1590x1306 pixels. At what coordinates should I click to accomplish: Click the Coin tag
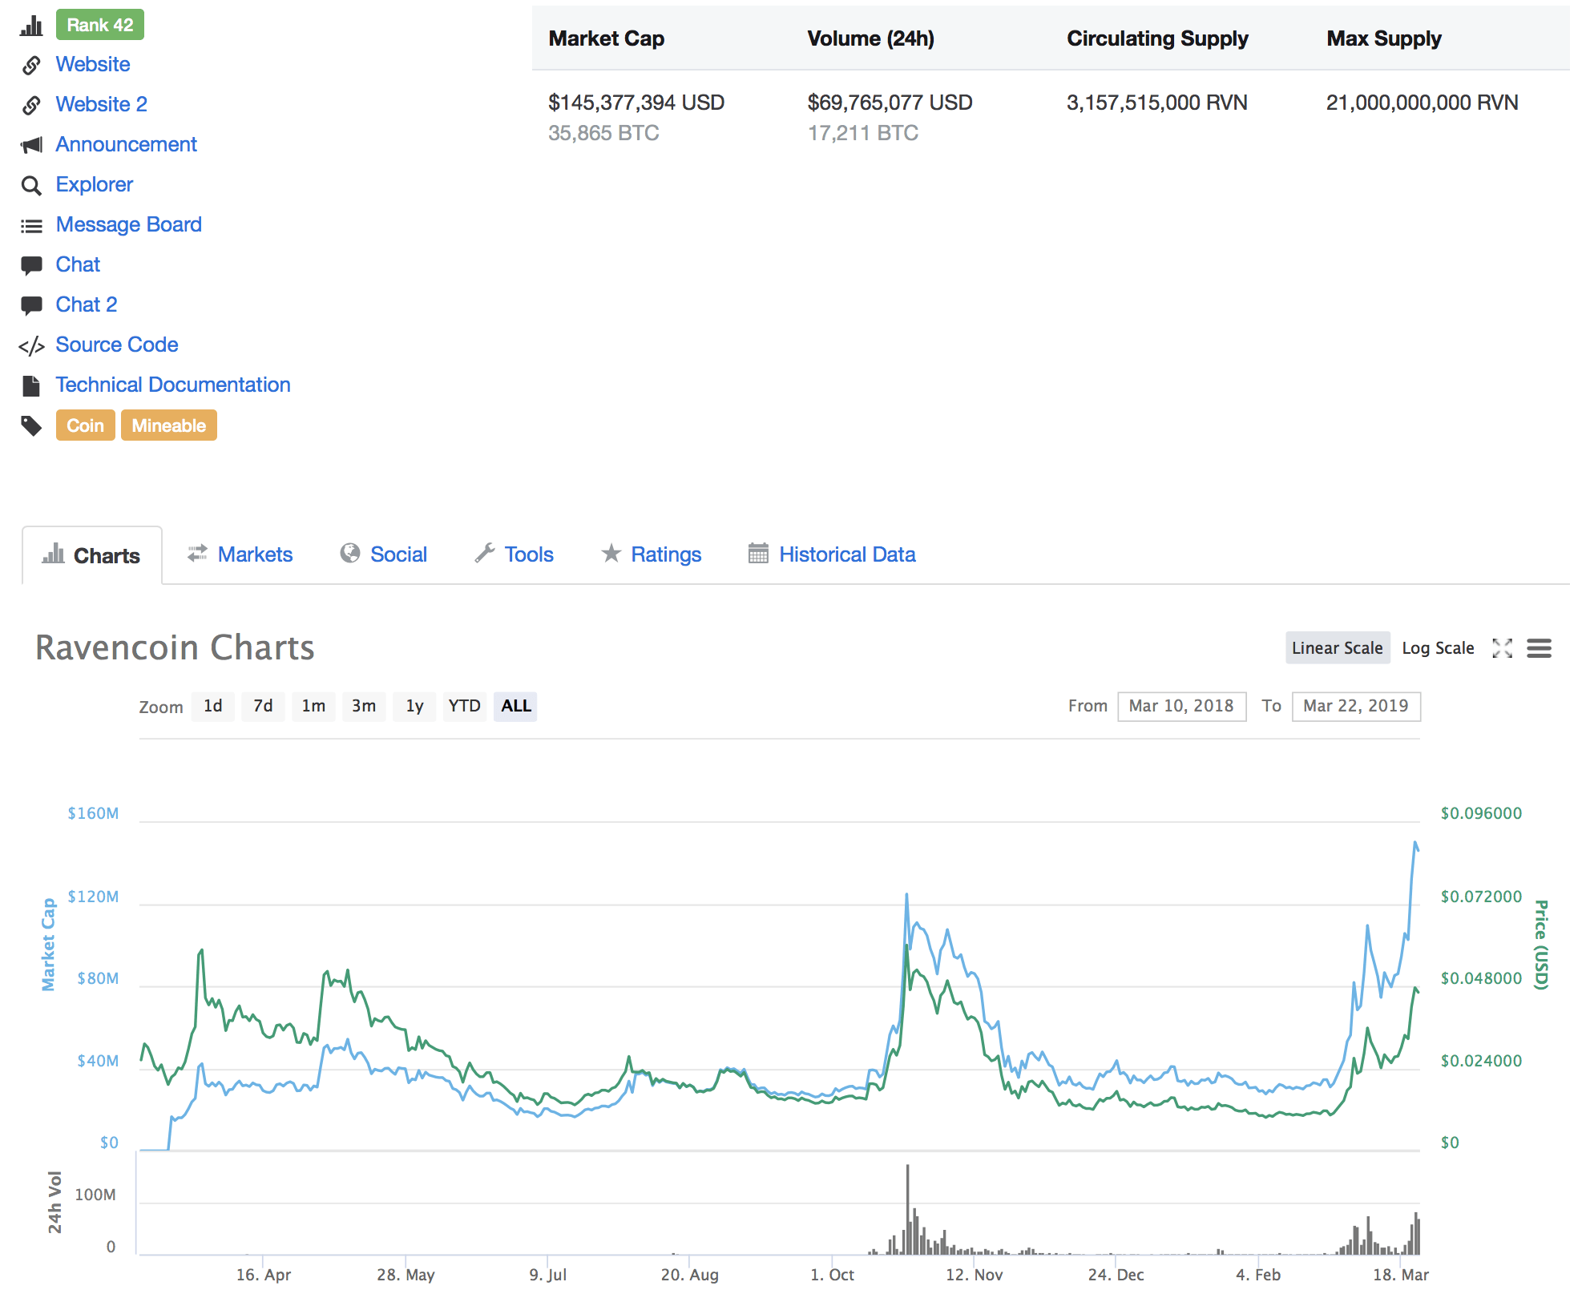point(86,425)
